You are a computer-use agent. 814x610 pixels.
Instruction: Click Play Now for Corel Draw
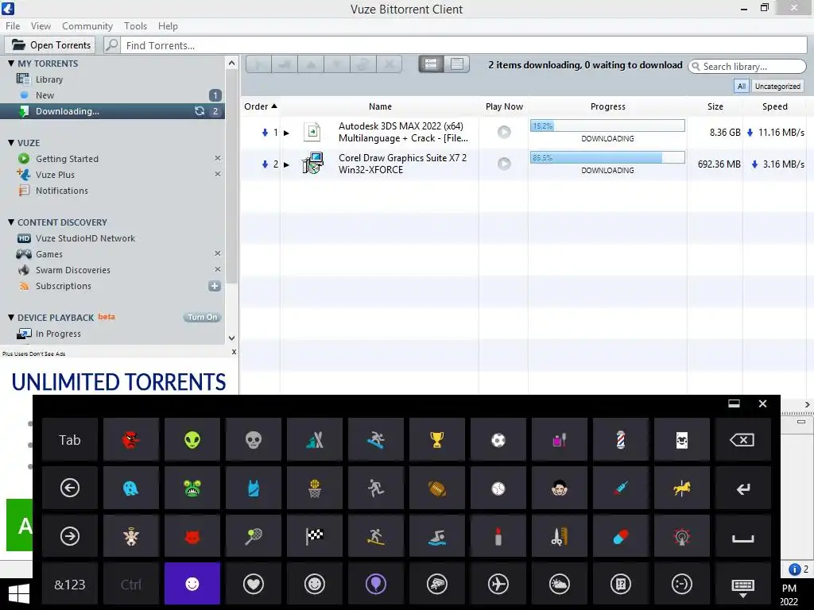point(504,164)
